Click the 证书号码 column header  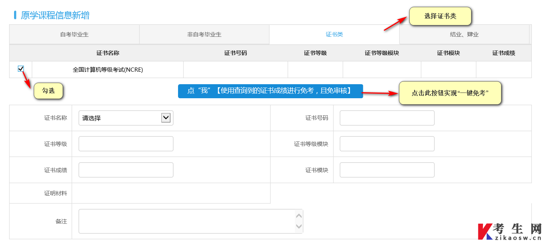coord(236,53)
